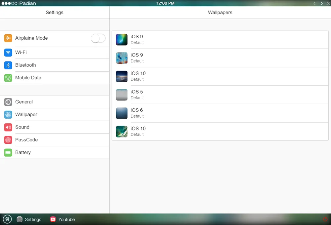This screenshot has height=225, width=331.
Task: Open Wi-Fi settings via its blue icon
Action: coord(8,53)
